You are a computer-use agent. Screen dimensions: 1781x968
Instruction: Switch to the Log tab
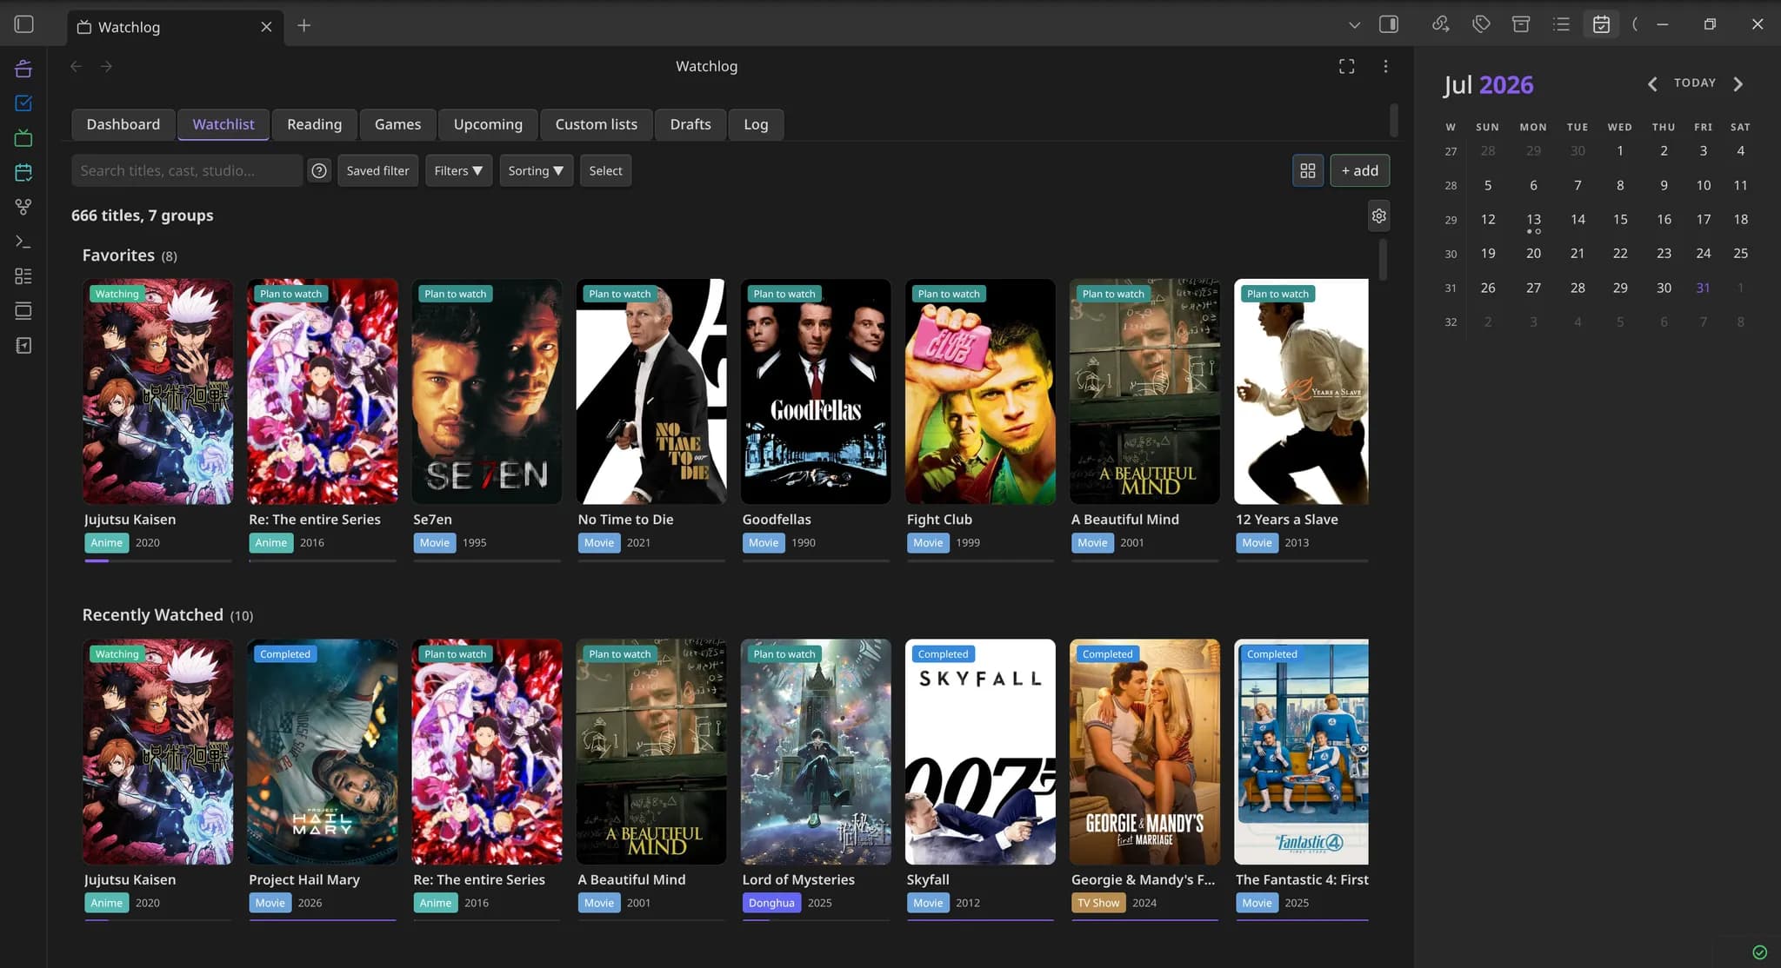pyautogui.click(x=756, y=124)
